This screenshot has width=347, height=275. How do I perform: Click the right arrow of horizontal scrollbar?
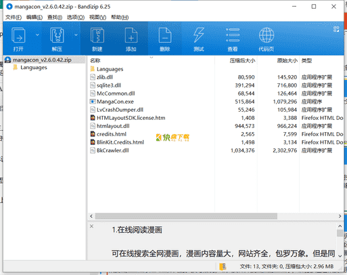click(340, 216)
